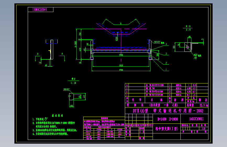Click the row 2 entry 角钢 75X75X6-630

tap(154, 92)
